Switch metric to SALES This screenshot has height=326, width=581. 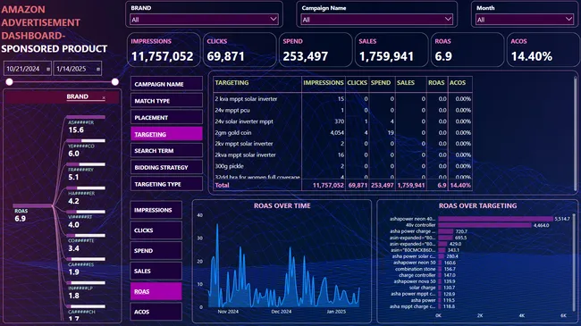pos(156,272)
